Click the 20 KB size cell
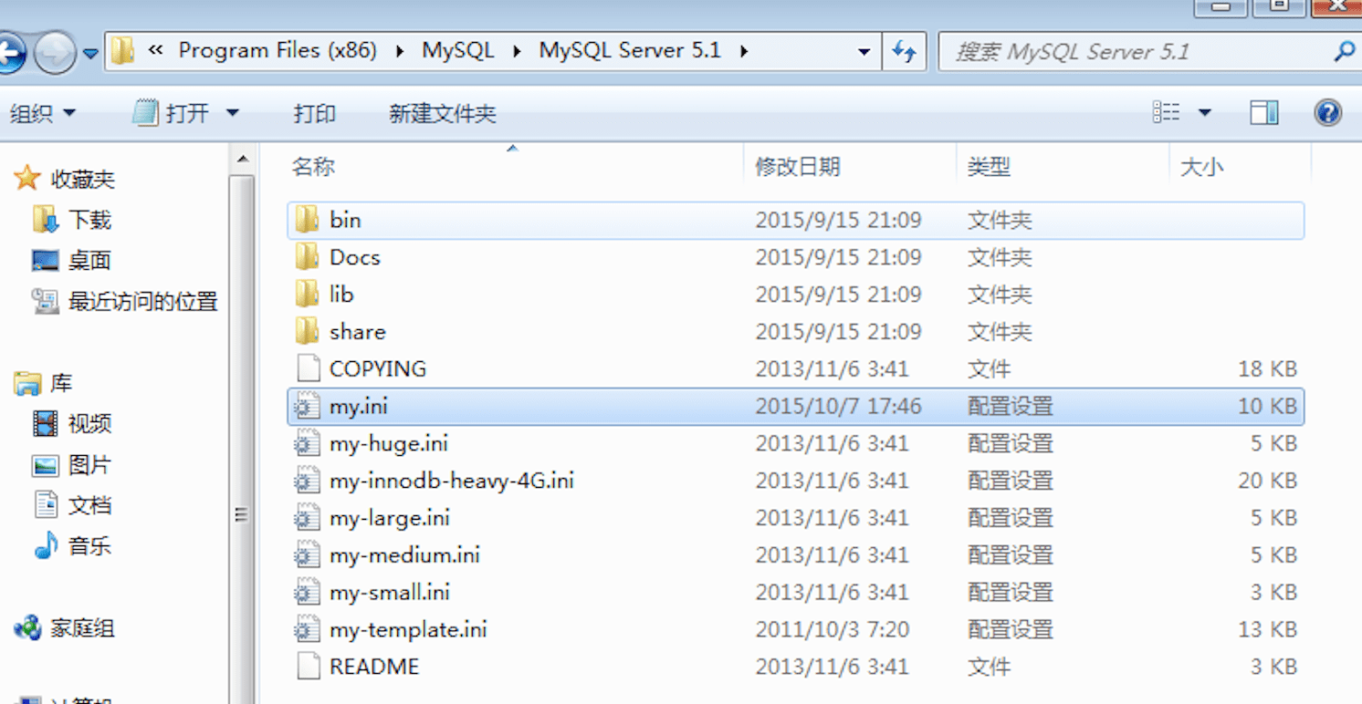 coord(1267,481)
